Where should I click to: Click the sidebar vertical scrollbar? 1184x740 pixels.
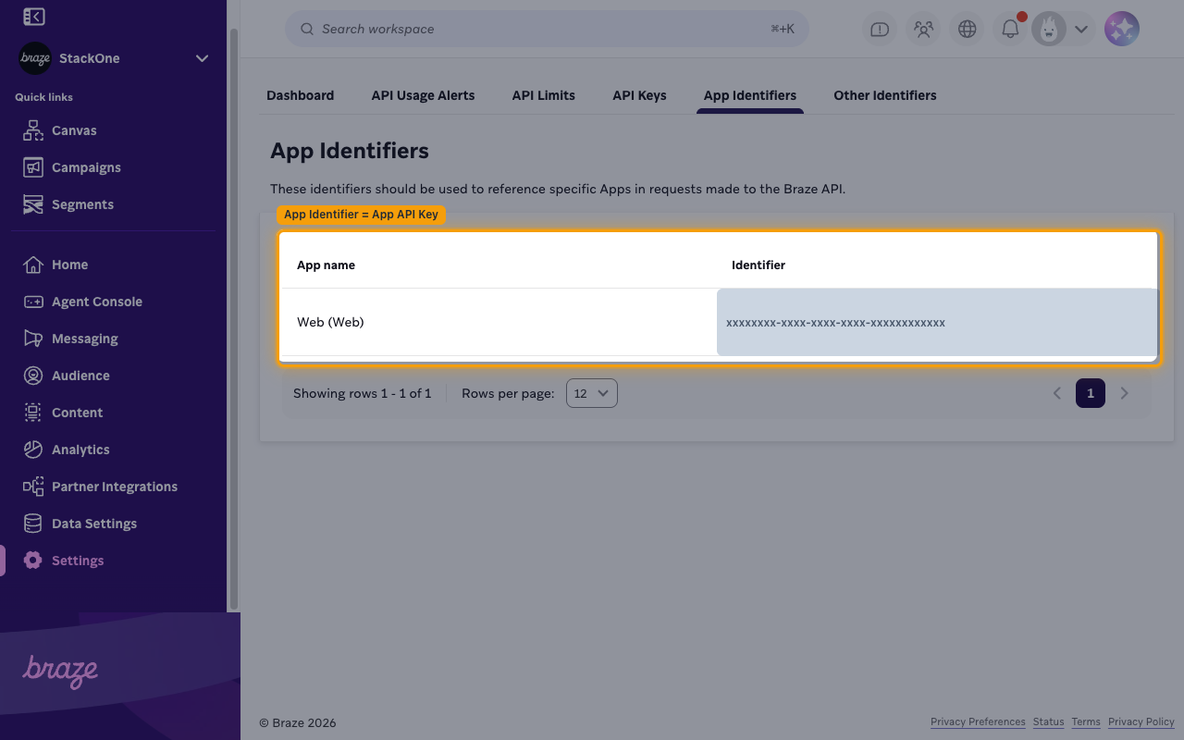coord(234,319)
